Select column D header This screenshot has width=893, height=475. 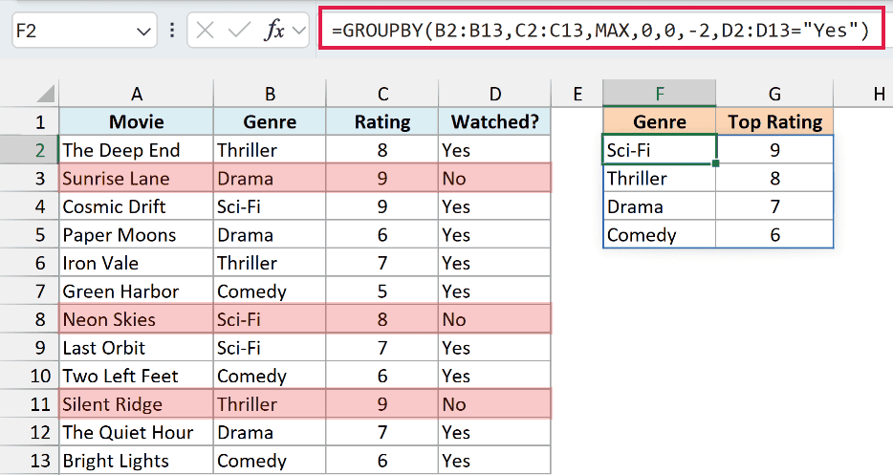tap(495, 94)
